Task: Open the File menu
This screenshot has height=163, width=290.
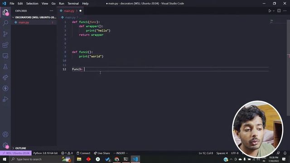Action: (12, 4)
